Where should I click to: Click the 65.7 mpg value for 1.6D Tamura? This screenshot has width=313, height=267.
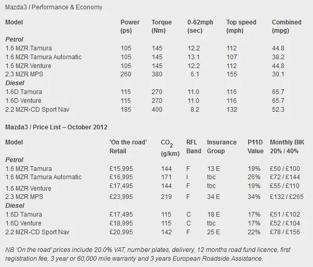[278, 92]
